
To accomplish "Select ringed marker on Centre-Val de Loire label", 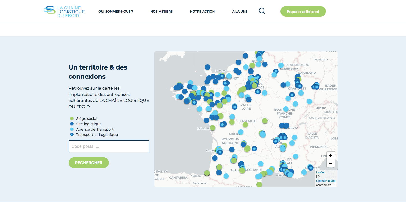I will (235, 107).
